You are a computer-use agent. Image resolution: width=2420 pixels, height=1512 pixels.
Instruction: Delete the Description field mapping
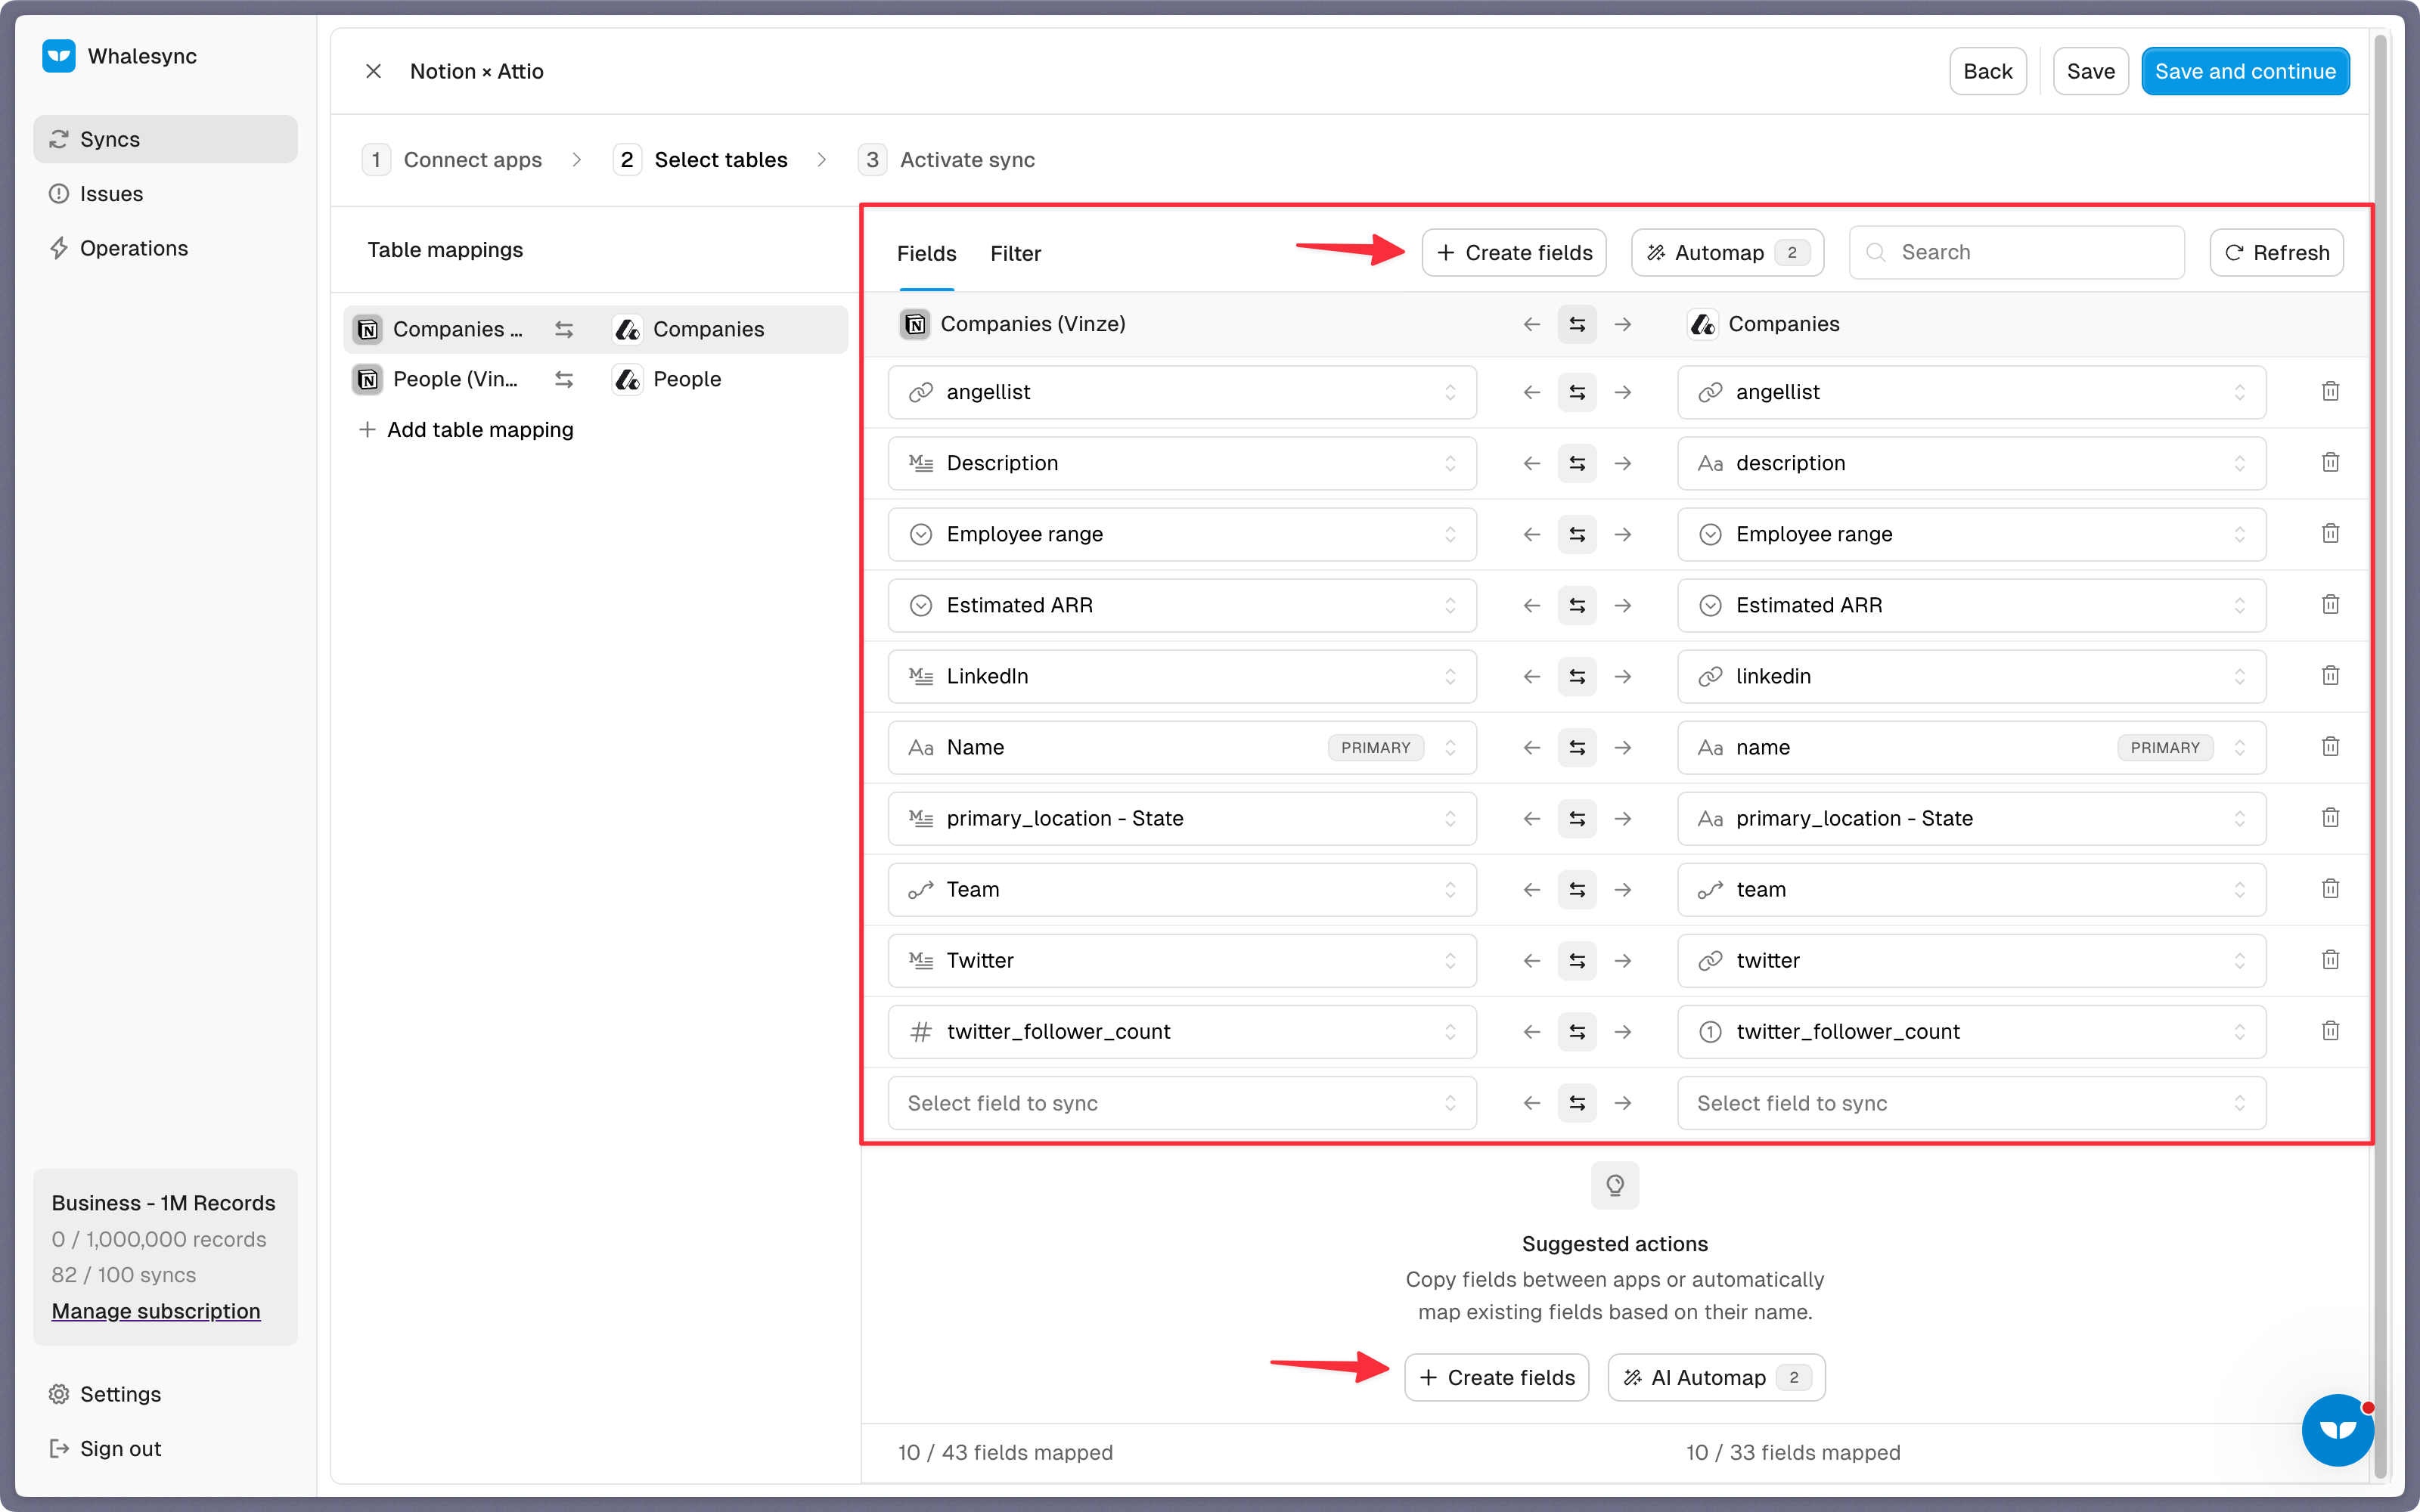tap(2330, 462)
